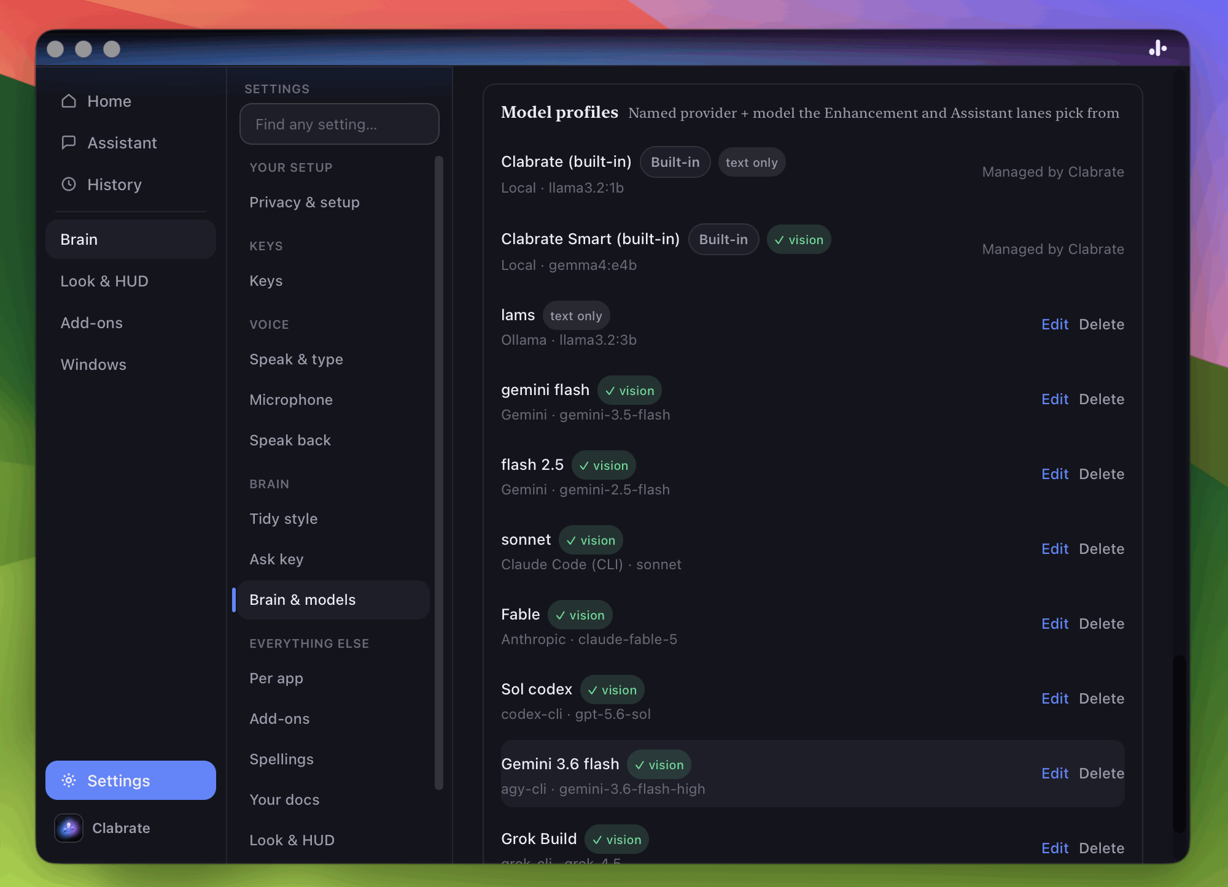Click the Clabrate avatar icon

point(69,828)
